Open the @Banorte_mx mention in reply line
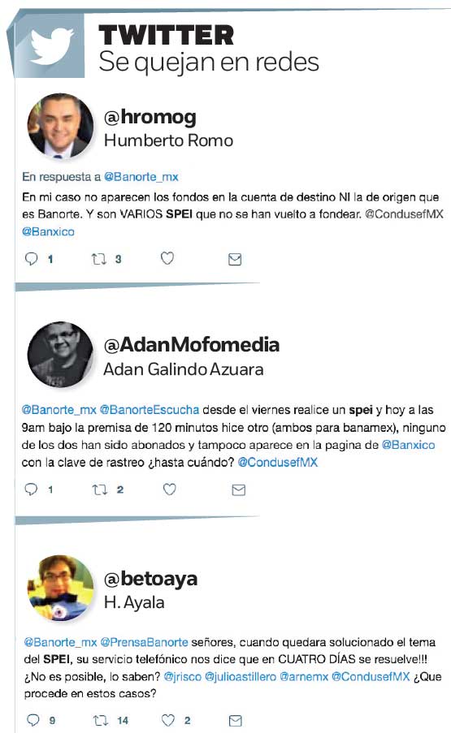451x733 pixels. click(141, 177)
